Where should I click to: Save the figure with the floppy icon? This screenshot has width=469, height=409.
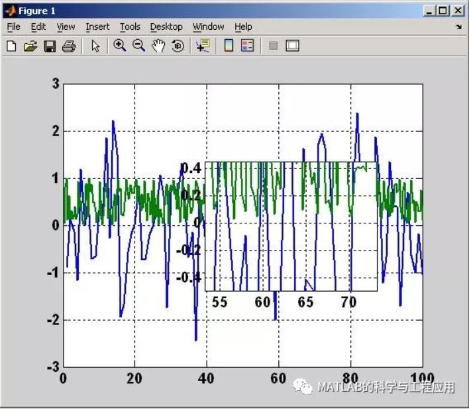[50, 46]
